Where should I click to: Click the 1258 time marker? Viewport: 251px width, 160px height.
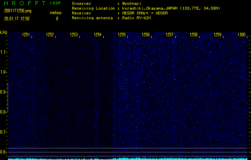(194, 35)
